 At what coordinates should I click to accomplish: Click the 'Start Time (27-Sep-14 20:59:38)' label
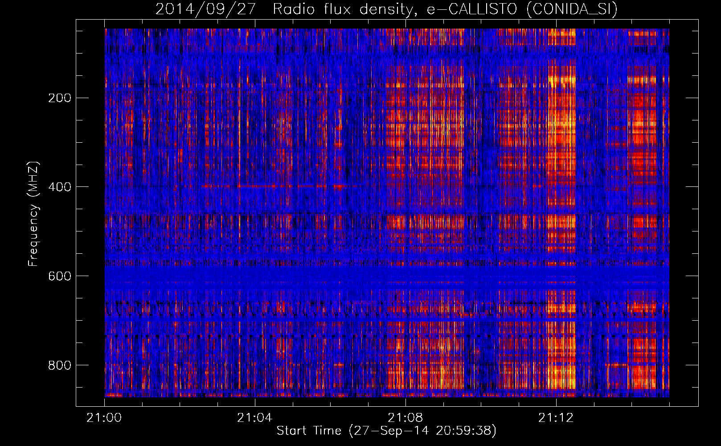386,431
